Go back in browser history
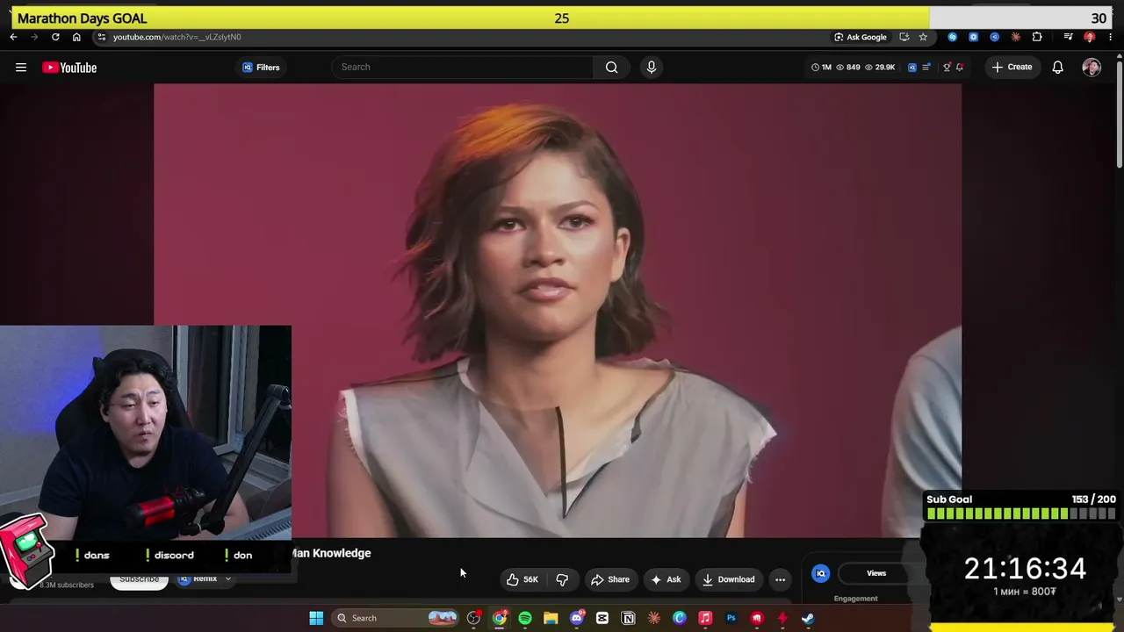This screenshot has width=1124, height=632. (13, 37)
